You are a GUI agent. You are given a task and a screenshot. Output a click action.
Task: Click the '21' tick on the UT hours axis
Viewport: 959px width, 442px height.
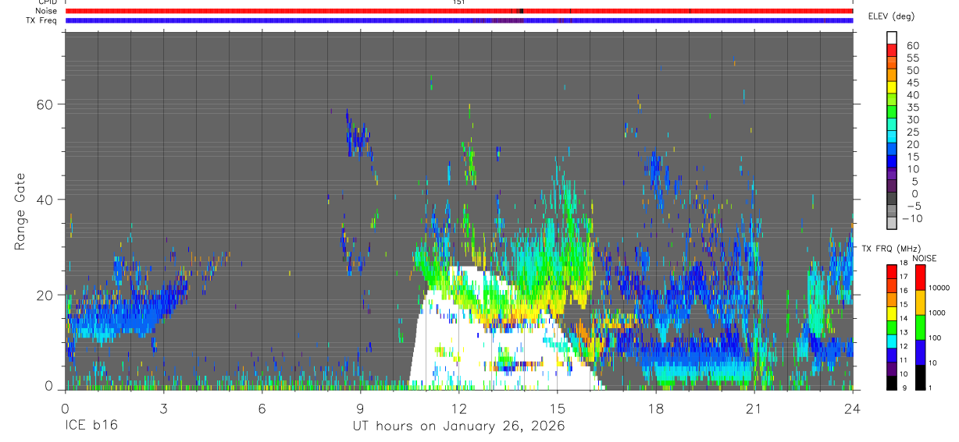click(754, 408)
